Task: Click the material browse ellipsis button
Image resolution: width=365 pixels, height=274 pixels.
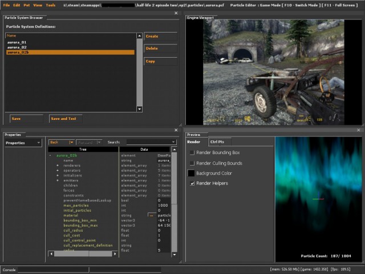Action: tap(152, 215)
